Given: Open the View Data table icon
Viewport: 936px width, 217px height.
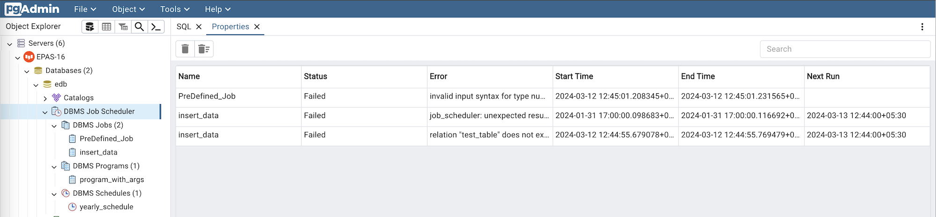Looking at the screenshot, I should (107, 27).
